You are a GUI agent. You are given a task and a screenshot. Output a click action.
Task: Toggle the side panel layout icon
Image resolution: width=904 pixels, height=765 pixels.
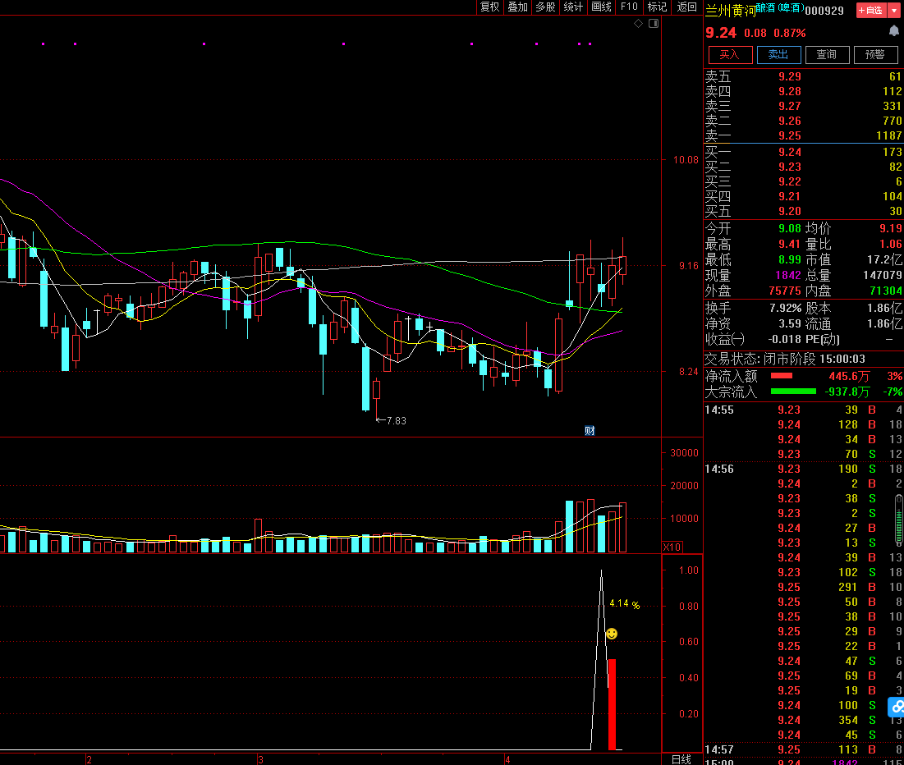pos(654,24)
